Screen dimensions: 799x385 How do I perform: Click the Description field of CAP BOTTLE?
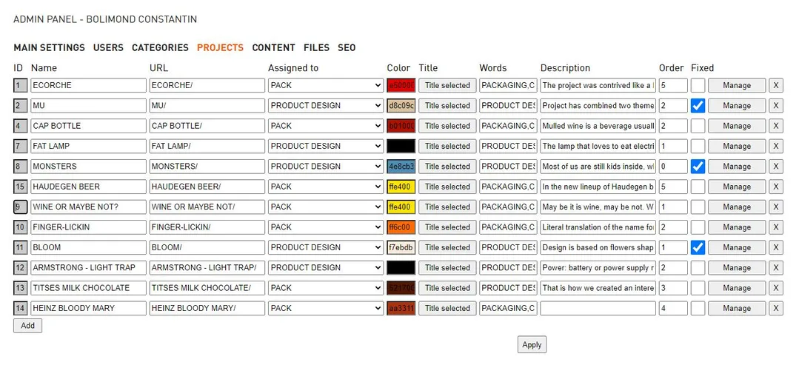click(x=598, y=126)
